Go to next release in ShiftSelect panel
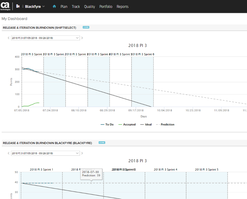Viewport: 247px width, 199px height. pos(82,38)
